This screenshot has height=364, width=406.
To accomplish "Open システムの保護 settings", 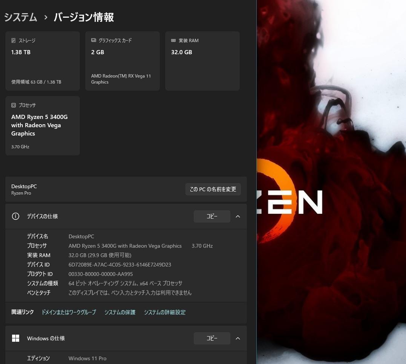I will tap(120, 312).
